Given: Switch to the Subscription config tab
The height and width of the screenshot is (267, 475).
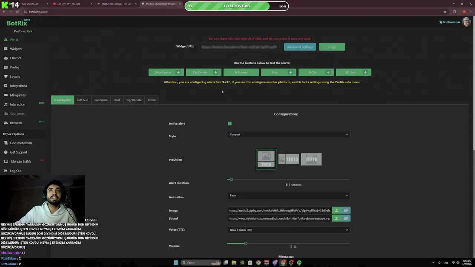Looking at the screenshot, I should (62, 100).
